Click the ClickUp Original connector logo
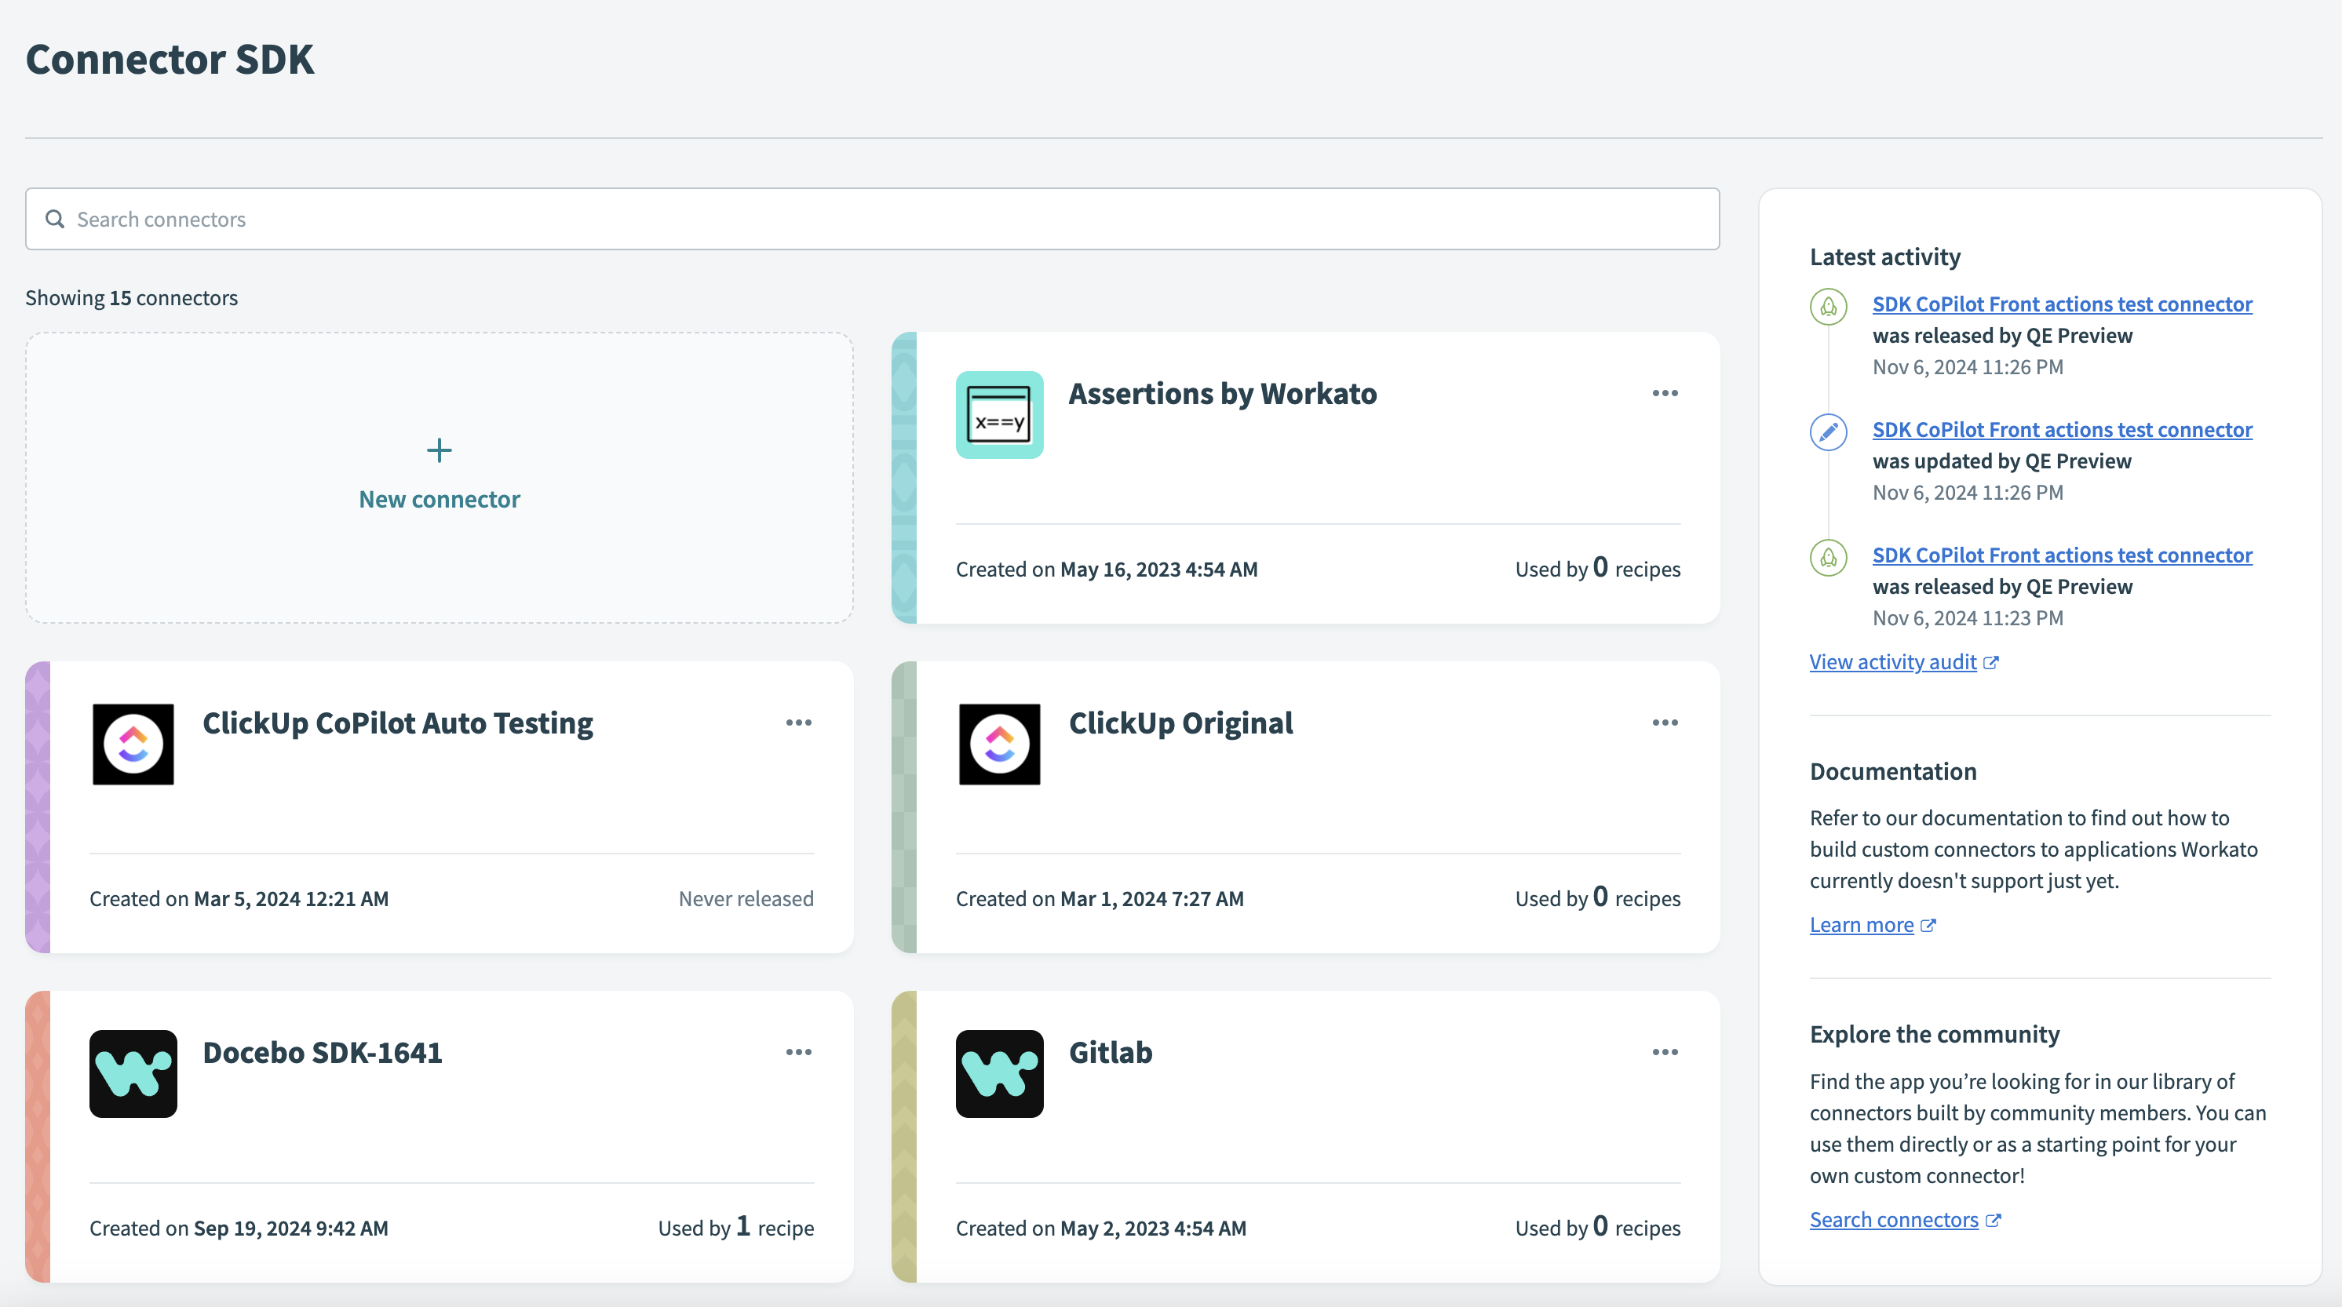 click(x=998, y=744)
